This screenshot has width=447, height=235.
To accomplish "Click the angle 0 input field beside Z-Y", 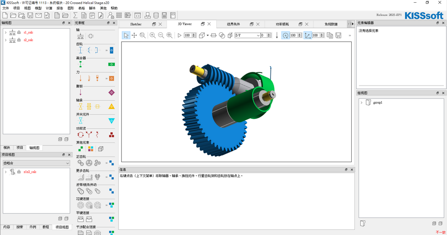I will 264,35.
